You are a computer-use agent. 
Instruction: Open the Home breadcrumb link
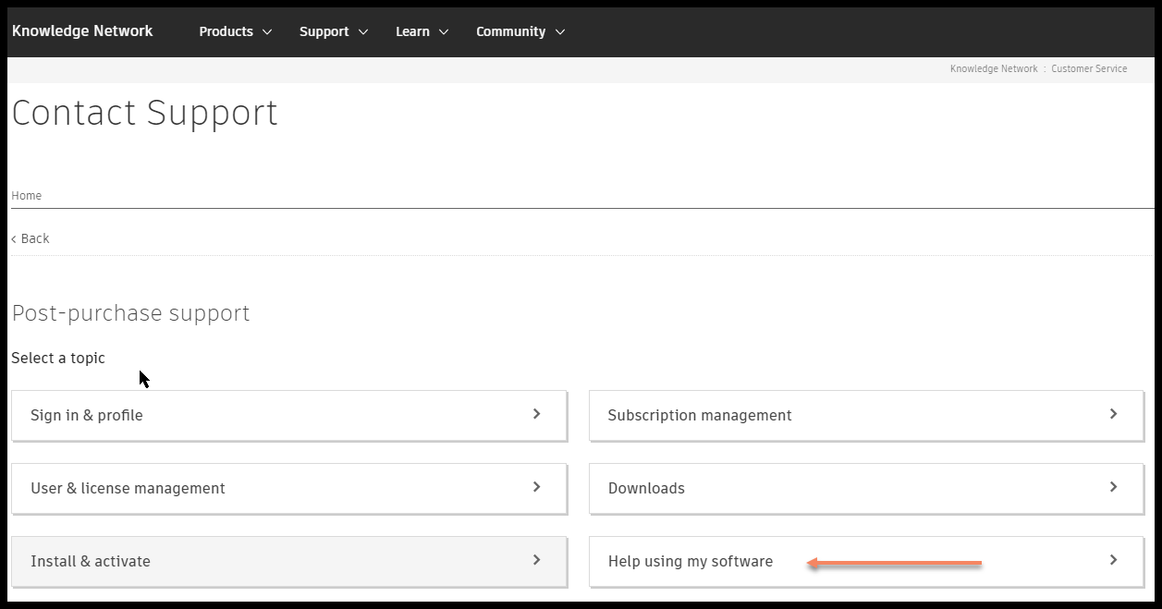click(x=26, y=195)
